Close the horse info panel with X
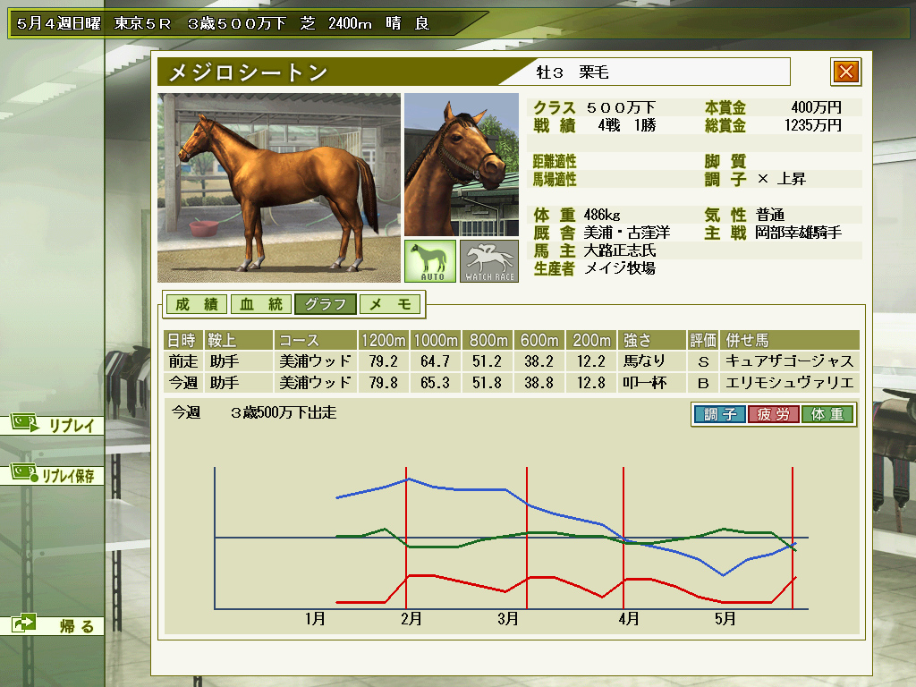The width and height of the screenshot is (916, 687). pyautogui.click(x=845, y=72)
